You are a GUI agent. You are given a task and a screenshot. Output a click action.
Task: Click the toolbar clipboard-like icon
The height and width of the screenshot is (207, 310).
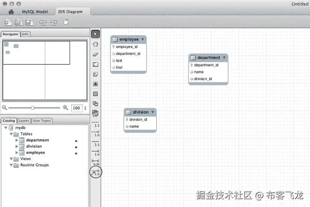click(x=66, y=21)
